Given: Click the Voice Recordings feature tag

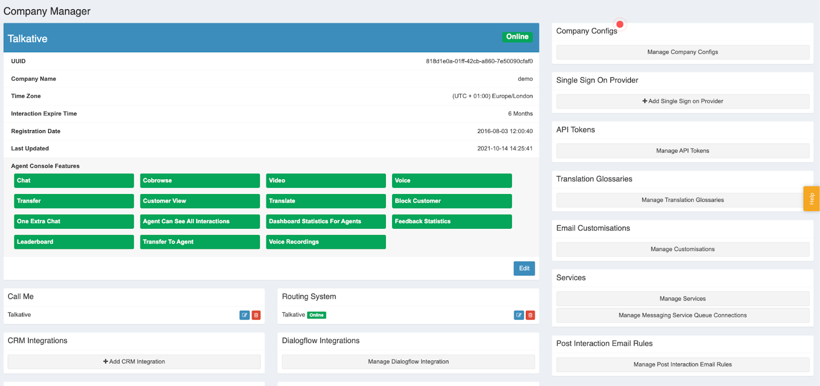Looking at the screenshot, I should (326, 242).
